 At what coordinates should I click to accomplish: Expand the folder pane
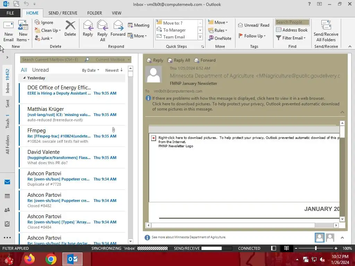7,57
